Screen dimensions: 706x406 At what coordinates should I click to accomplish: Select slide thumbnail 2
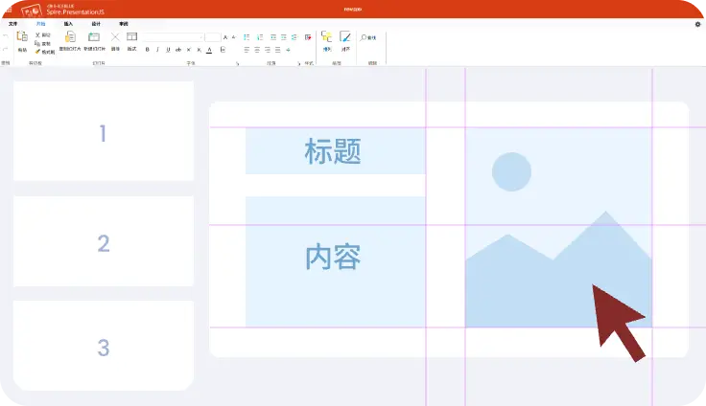point(104,241)
